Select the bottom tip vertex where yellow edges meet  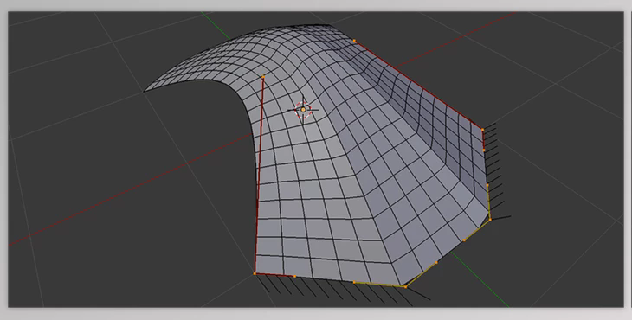(405, 287)
